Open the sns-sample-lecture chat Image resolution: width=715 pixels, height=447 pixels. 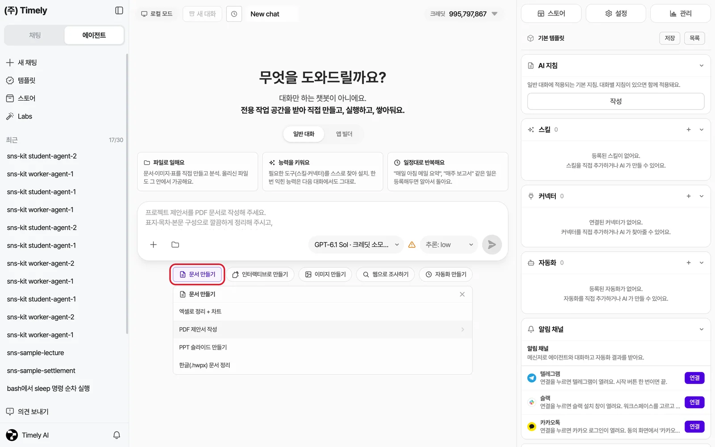click(36, 353)
